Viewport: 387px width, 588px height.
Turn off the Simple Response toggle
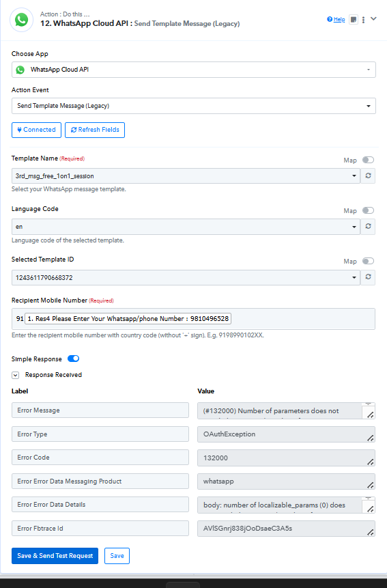(x=74, y=359)
